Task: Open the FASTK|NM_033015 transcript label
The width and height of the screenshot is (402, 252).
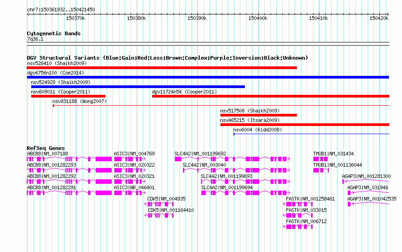Action: [x=306, y=210]
